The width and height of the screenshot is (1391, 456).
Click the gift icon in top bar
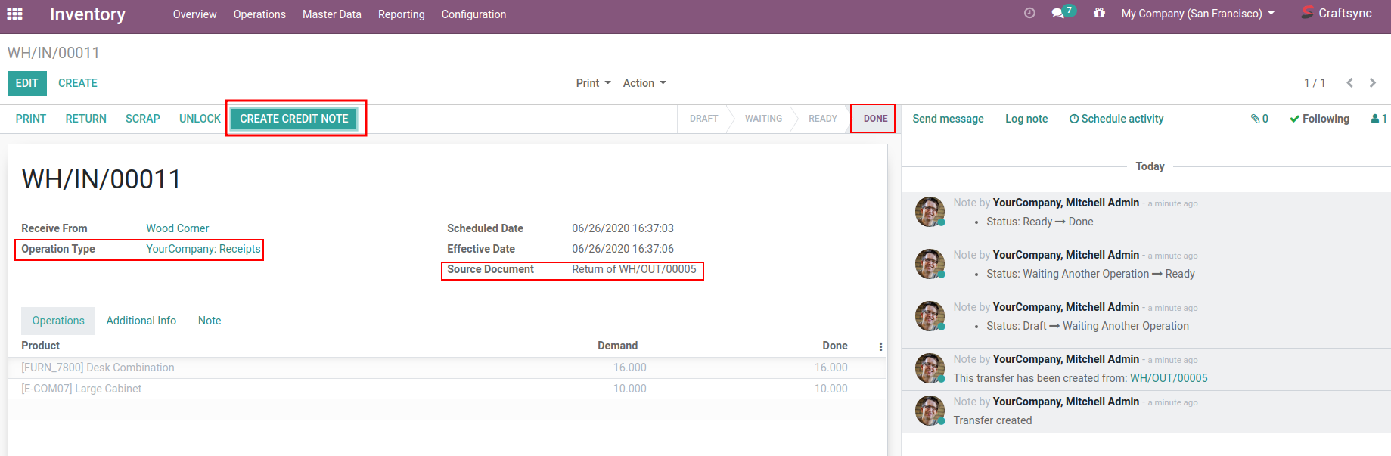1099,13
